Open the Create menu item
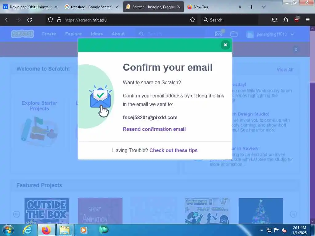 point(49,34)
